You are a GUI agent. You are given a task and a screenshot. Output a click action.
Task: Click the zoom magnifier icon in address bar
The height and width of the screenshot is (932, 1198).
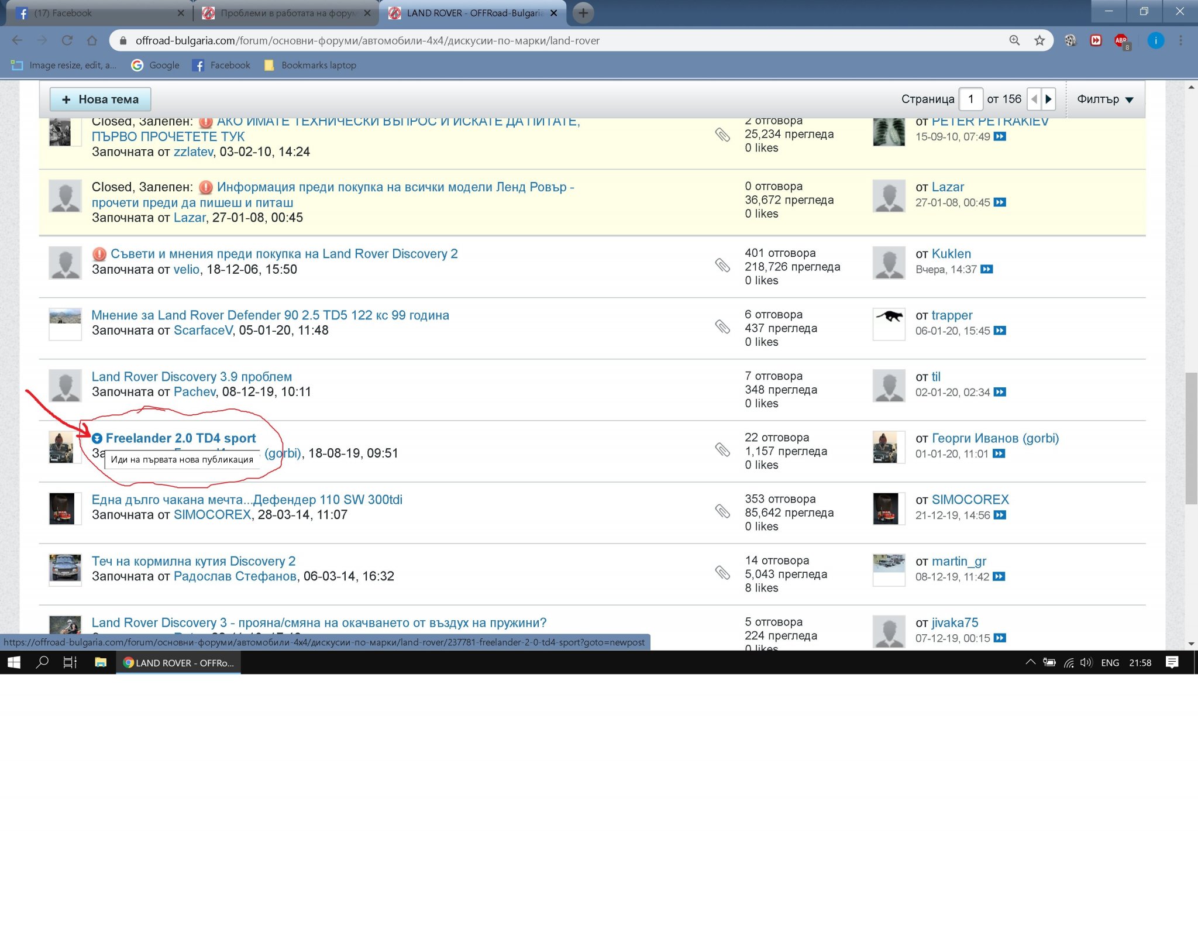(x=1014, y=40)
